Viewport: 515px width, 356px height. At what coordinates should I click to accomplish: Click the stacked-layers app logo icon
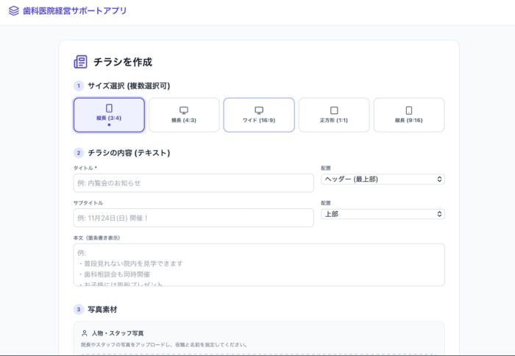pos(14,11)
